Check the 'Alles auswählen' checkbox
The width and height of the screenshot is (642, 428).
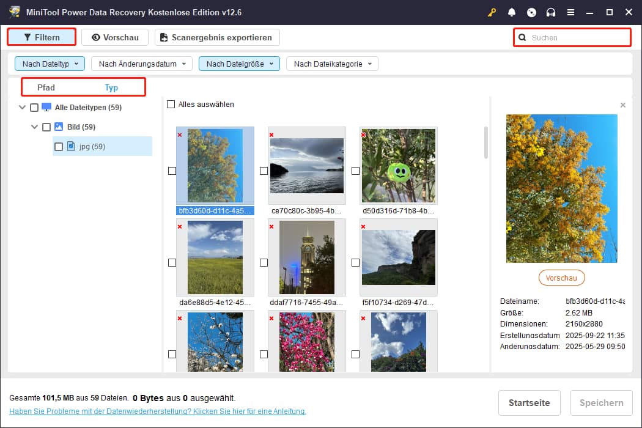(171, 105)
